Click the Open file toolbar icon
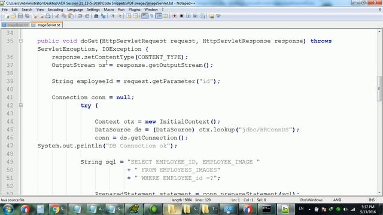 point(13,16)
